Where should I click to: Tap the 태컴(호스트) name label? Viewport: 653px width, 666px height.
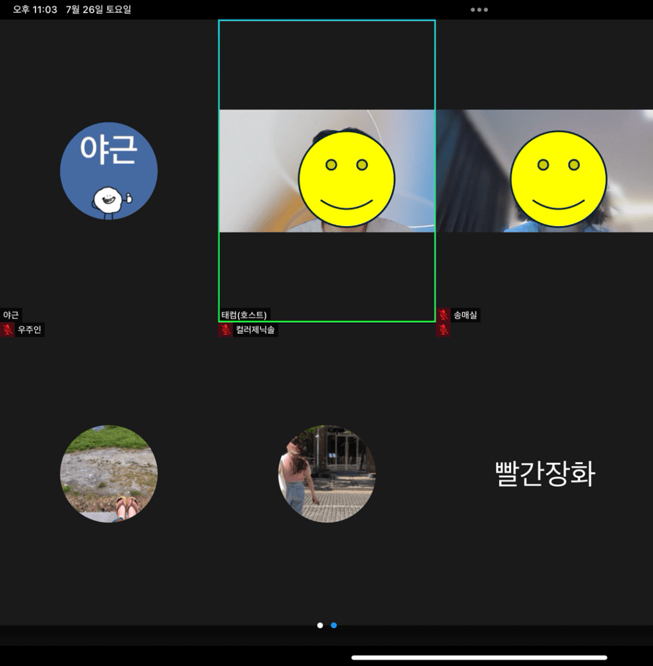[x=244, y=315]
